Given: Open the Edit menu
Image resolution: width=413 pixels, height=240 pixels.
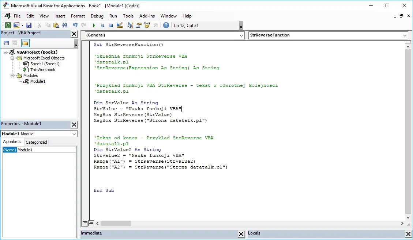Looking at the screenshot, I should (30, 16).
